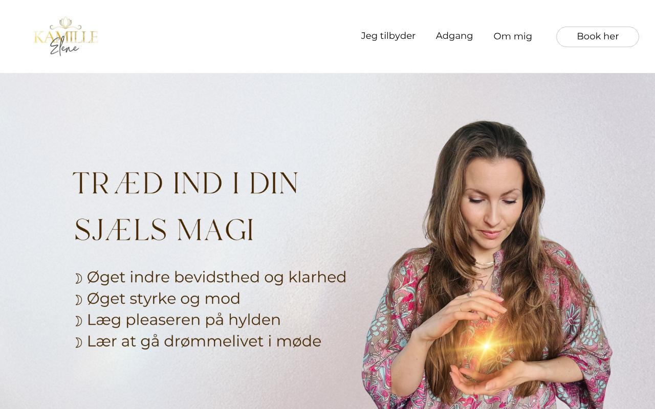Screen dimensions: 655x409
Task: Click the Elene script signature in logo
Action: (x=64, y=46)
